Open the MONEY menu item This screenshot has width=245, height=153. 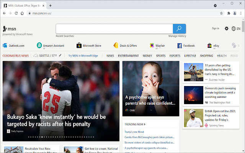pyautogui.click(x=147, y=56)
